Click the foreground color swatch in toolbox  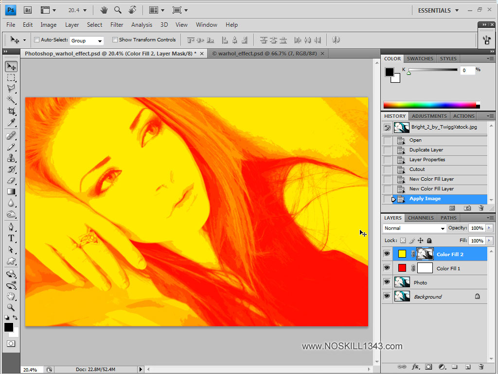(x=9, y=327)
